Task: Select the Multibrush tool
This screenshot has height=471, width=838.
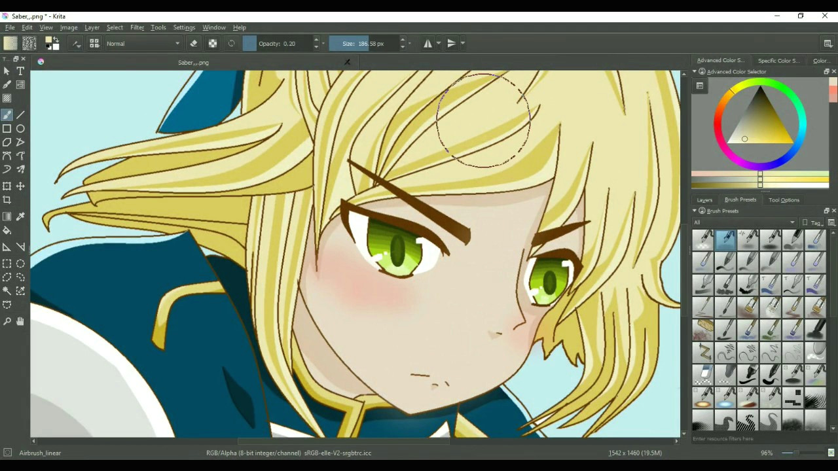Action: coord(20,169)
